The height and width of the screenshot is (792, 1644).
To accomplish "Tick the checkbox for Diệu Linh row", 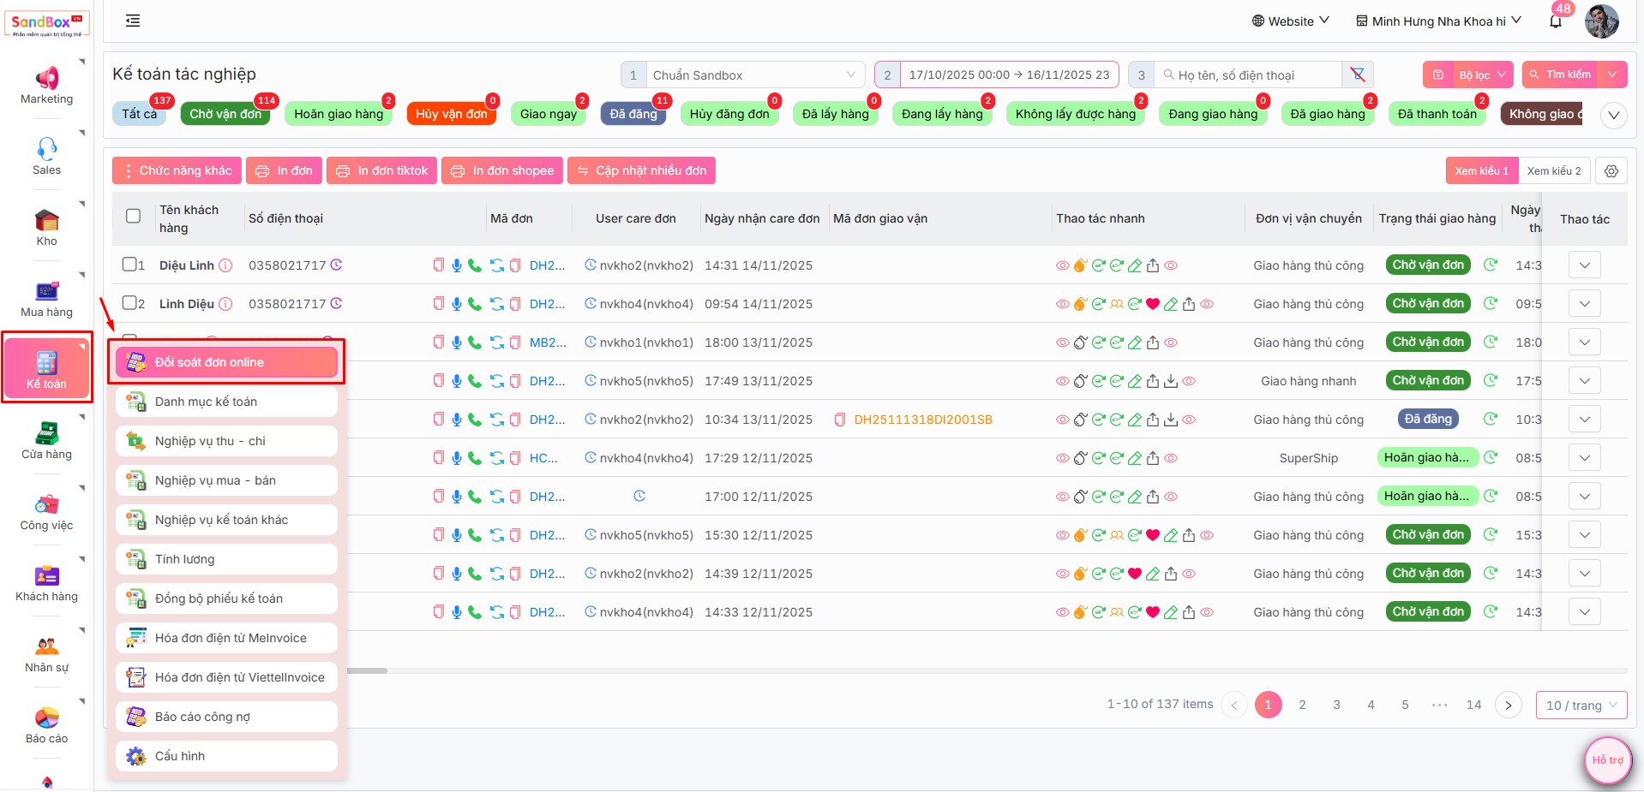I will point(129,265).
